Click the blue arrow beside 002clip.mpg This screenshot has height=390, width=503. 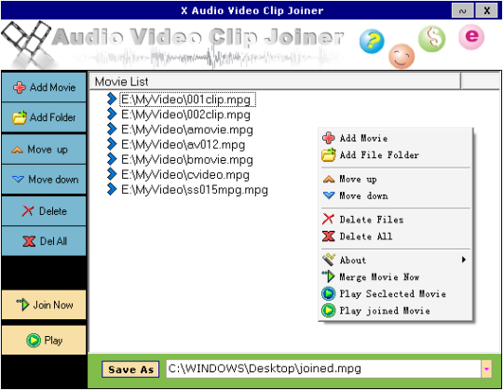pyautogui.click(x=112, y=114)
